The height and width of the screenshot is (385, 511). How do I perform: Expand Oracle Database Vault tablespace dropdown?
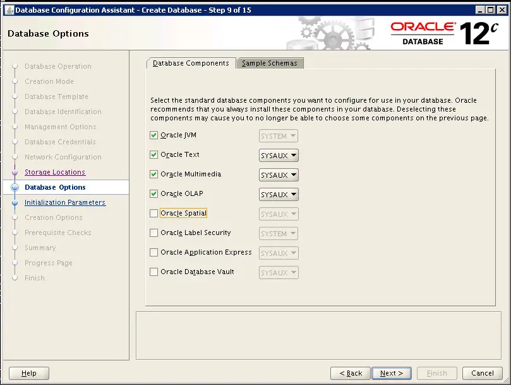point(279,272)
